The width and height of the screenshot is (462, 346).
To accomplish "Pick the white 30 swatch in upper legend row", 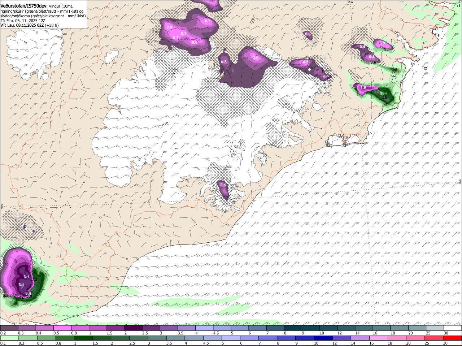I will [453, 328].
